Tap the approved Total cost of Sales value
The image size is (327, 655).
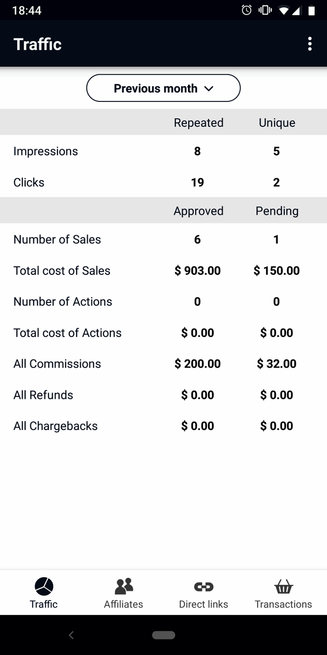coord(198,271)
